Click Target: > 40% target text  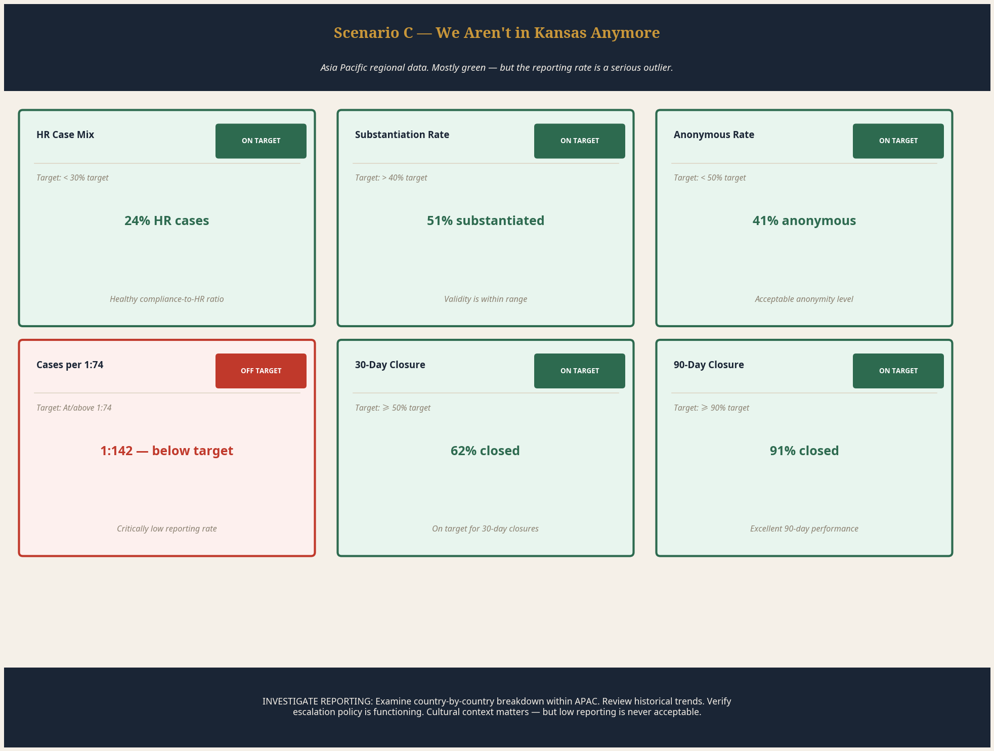[x=391, y=178]
